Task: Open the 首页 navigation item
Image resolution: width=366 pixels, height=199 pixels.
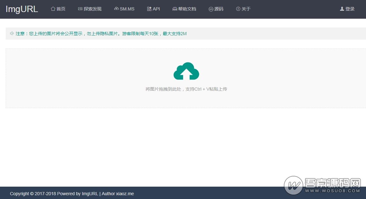Action: (x=60, y=9)
